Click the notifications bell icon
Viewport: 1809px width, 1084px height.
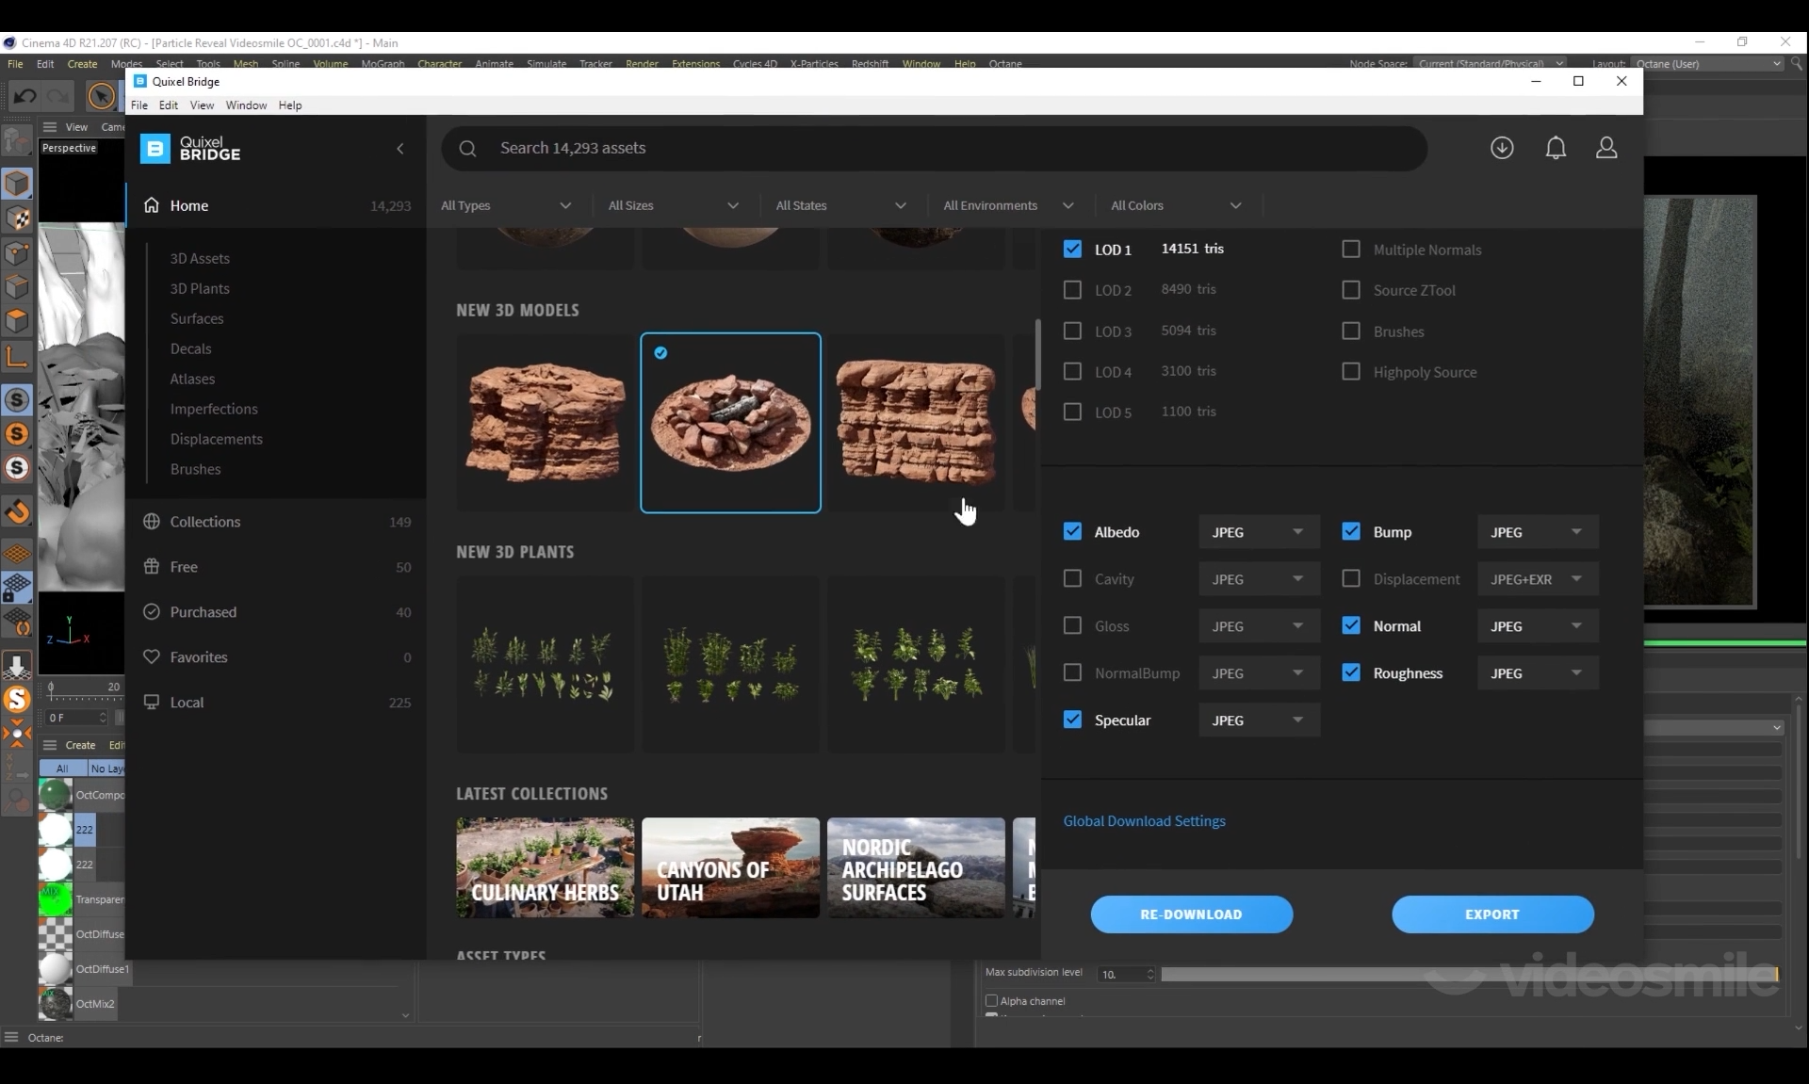pos(1556,148)
